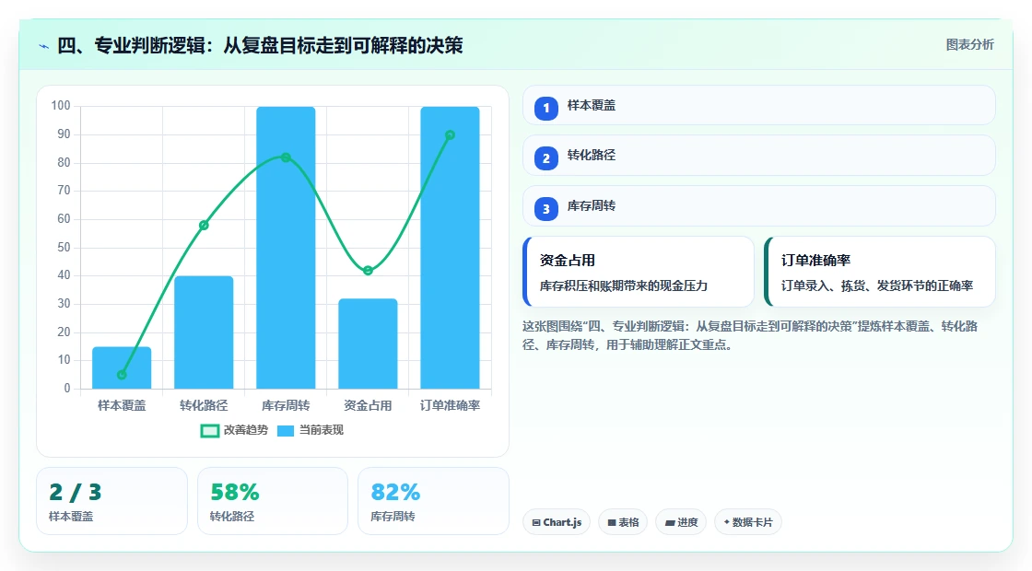The width and height of the screenshot is (1032, 571).
Task: Click the 订单准确率 bar in the chart
Action: pyautogui.click(x=451, y=248)
